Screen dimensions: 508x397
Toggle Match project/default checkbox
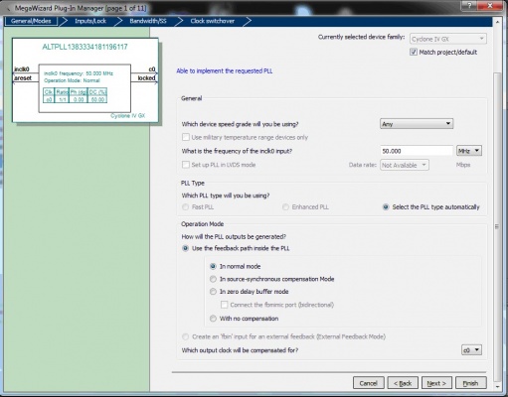coord(414,52)
